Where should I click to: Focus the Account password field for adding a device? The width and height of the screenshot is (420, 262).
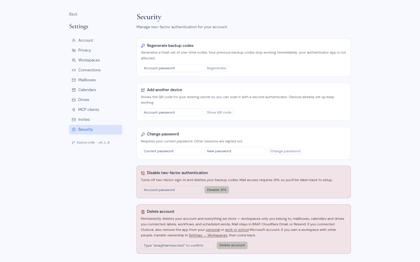click(x=171, y=112)
